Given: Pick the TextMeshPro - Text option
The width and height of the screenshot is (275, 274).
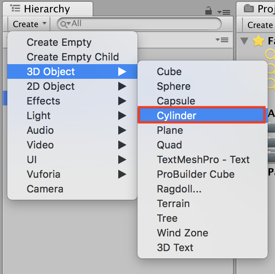Looking at the screenshot, I should [203, 159].
